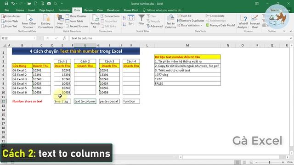
Task: Open Customize Quick Access Toolbar dropdown
Action: point(62,3)
